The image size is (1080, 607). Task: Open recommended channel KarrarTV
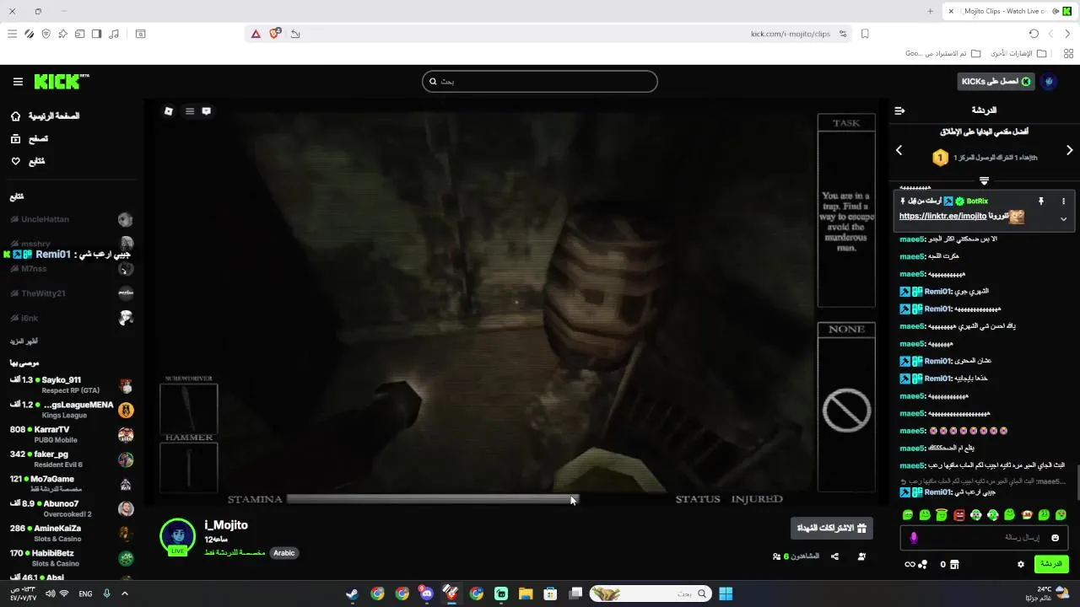point(71,434)
